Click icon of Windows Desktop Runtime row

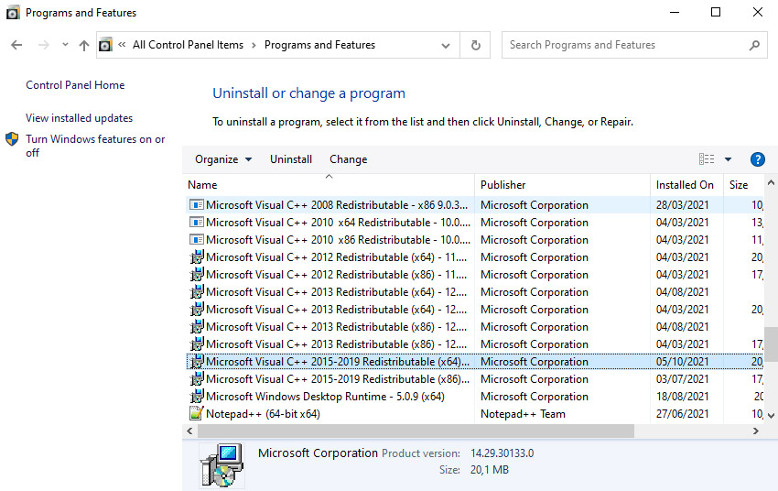click(x=197, y=396)
